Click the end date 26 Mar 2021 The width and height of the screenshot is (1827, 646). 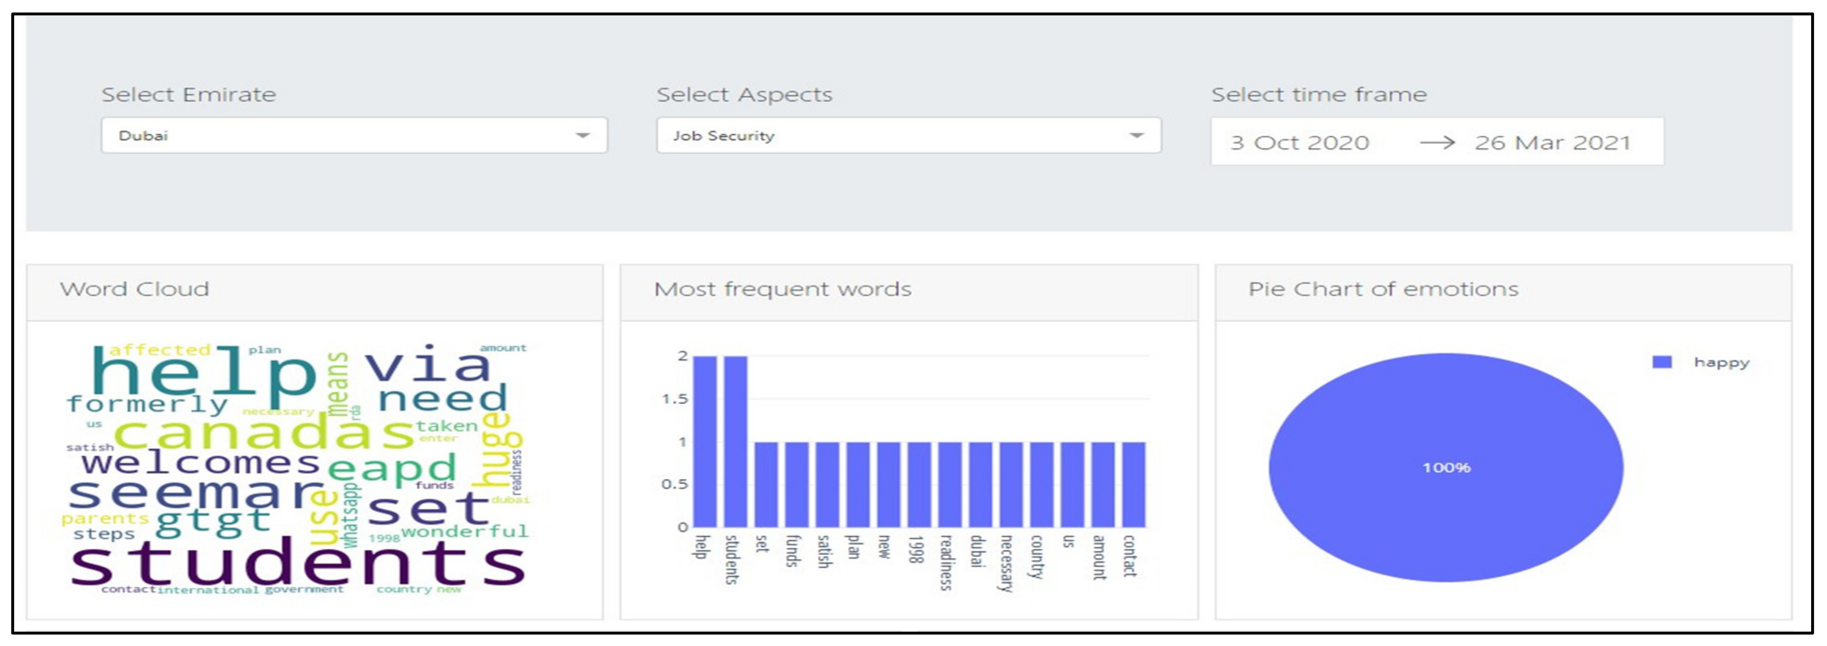(x=1552, y=142)
